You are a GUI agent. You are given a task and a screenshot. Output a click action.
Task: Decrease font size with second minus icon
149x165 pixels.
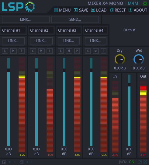32,162
